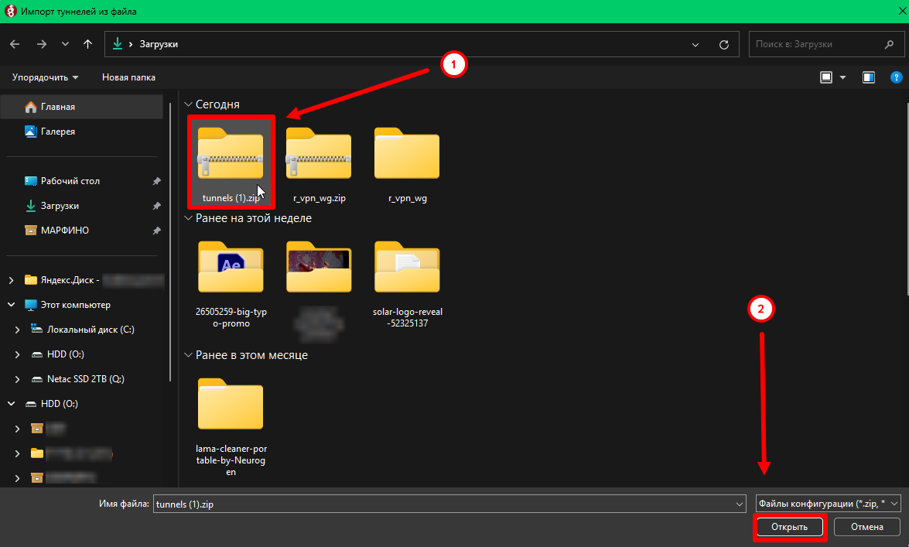Open the r_vpn_wg folder
Image resolution: width=909 pixels, height=547 pixels.
(407, 160)
